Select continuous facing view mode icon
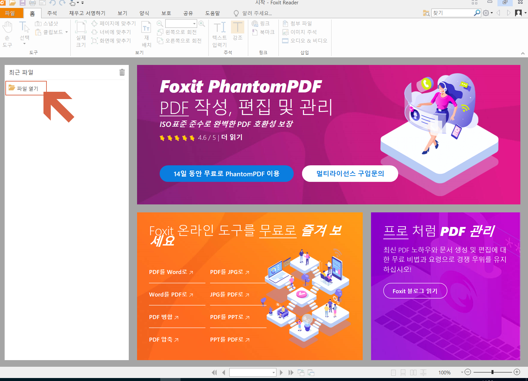Viewport: 528px width, 381px height. click(423, 372)
